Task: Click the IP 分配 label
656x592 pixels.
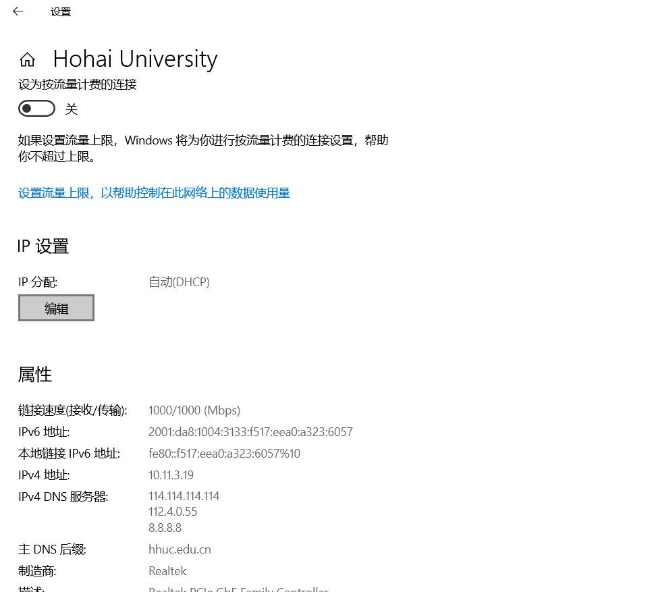Action: [38, 282]
